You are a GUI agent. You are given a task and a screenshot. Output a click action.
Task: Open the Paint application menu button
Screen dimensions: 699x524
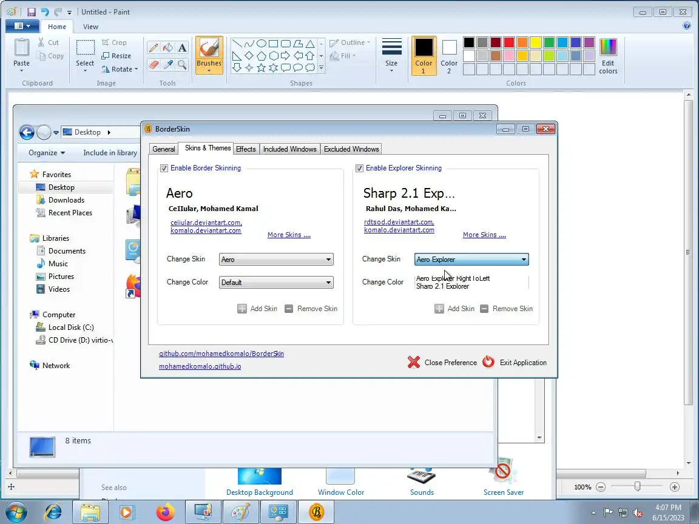coord(22,26)
